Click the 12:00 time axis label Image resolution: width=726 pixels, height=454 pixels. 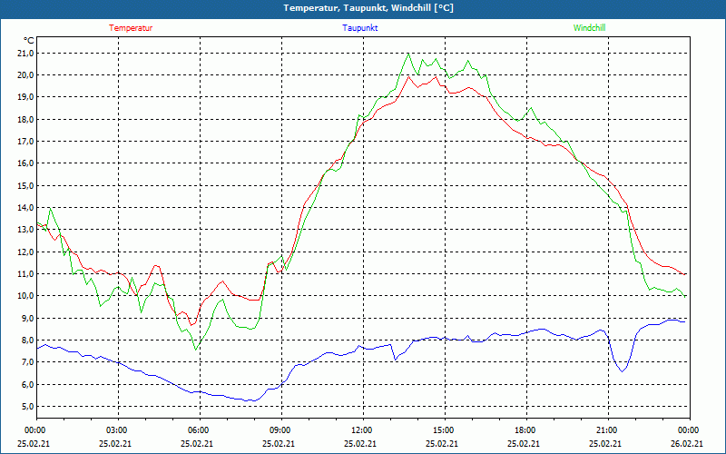click(x=363, y=429)
